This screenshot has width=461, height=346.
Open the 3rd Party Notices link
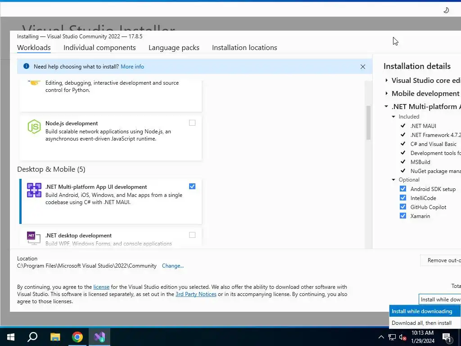196,294
